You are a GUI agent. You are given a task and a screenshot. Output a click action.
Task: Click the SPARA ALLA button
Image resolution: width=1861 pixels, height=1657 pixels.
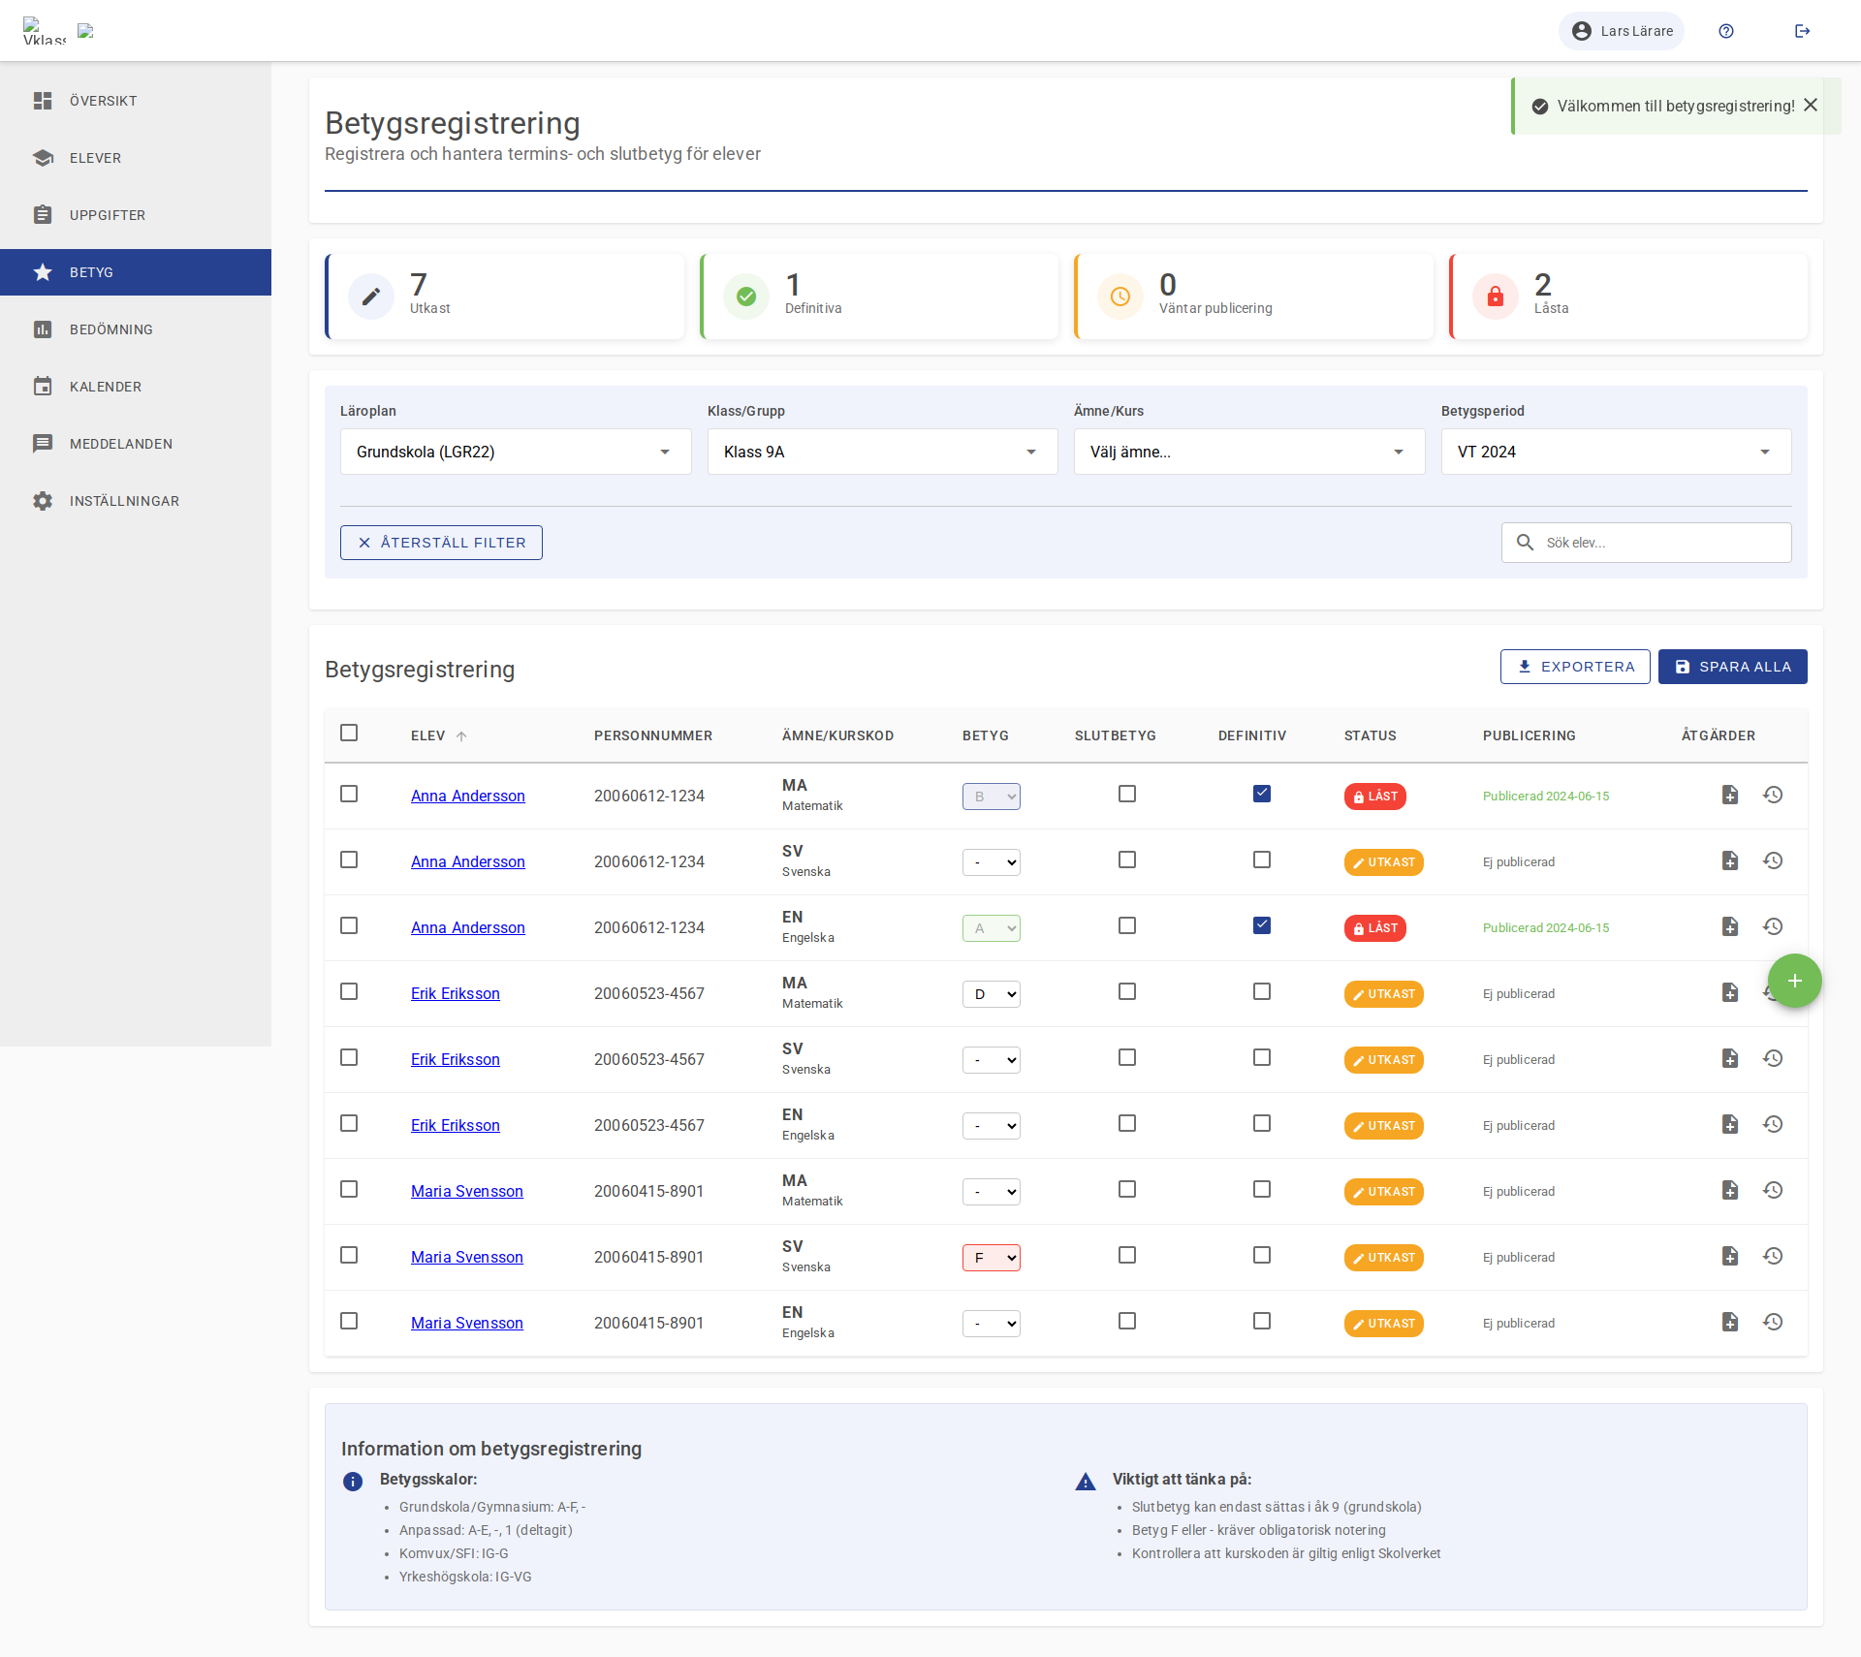[1732, 667]
